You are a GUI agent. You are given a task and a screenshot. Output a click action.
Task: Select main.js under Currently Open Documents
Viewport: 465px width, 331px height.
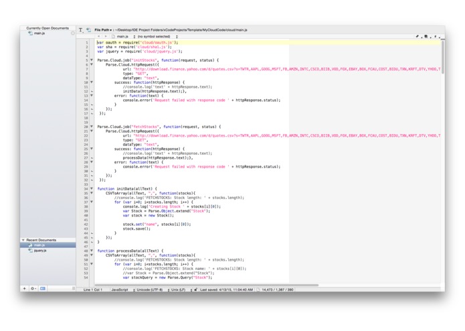coord(39,34)
